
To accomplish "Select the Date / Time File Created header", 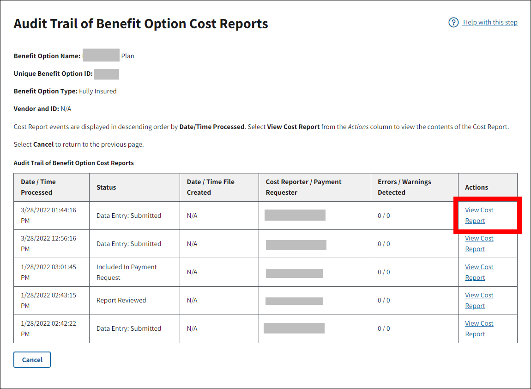I will coord(211,187).
